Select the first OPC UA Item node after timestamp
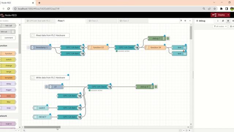This screenshot has width=234, height=132. pos(72,47)
